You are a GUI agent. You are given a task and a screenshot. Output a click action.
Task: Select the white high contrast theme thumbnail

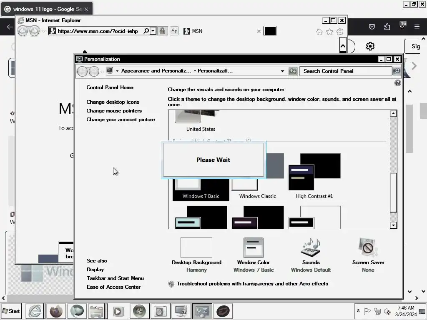tap(314, 217)
